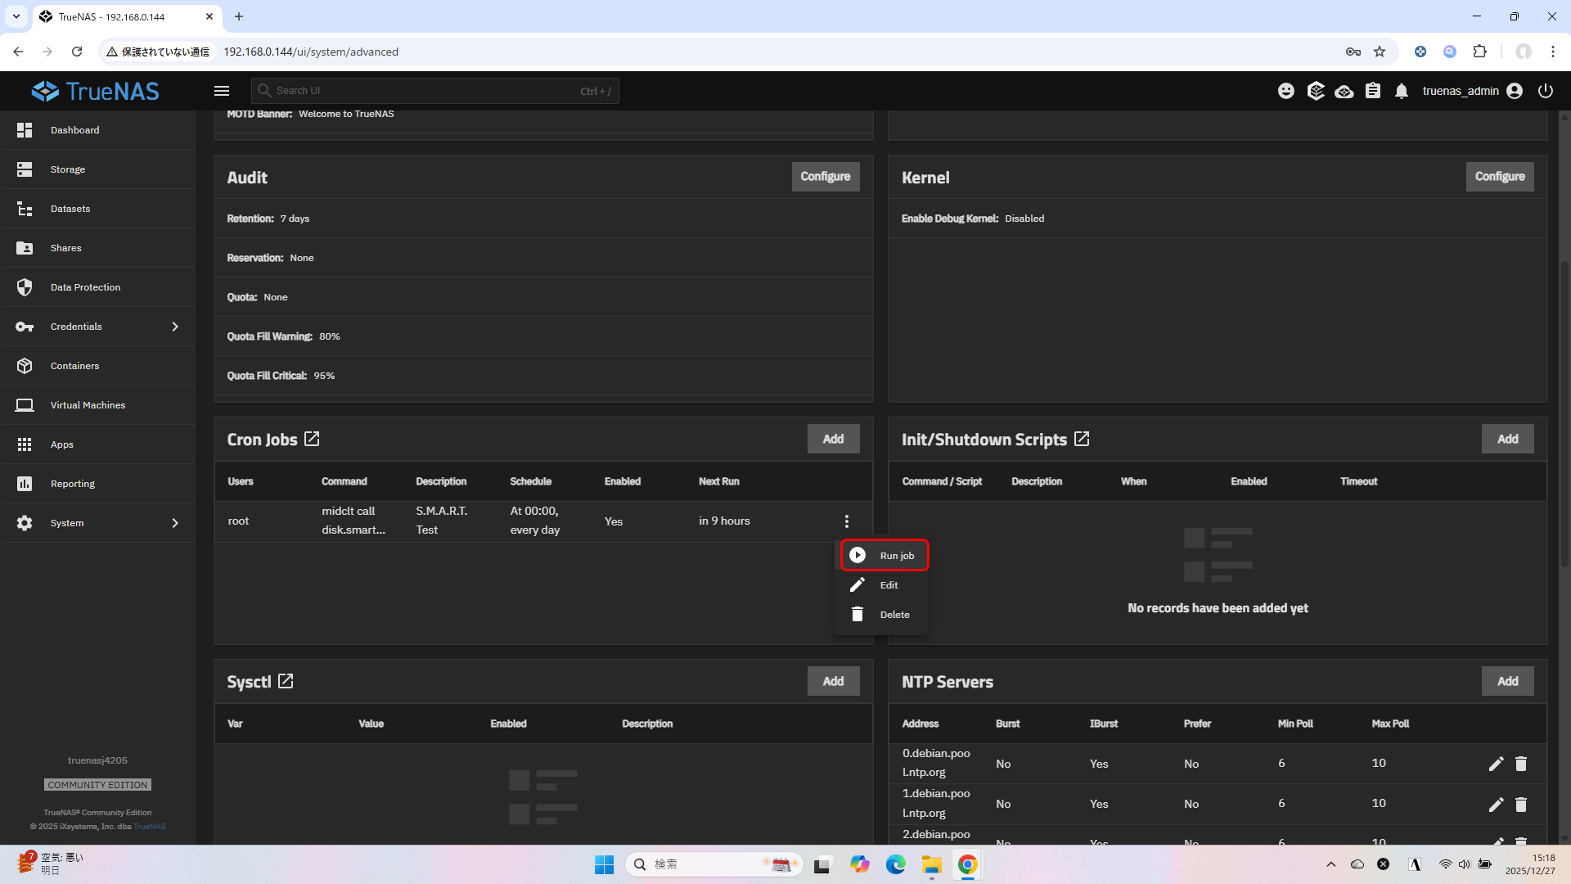
Task: Delete the 1.debian.pool NTP server
Action: point(1521,805)
